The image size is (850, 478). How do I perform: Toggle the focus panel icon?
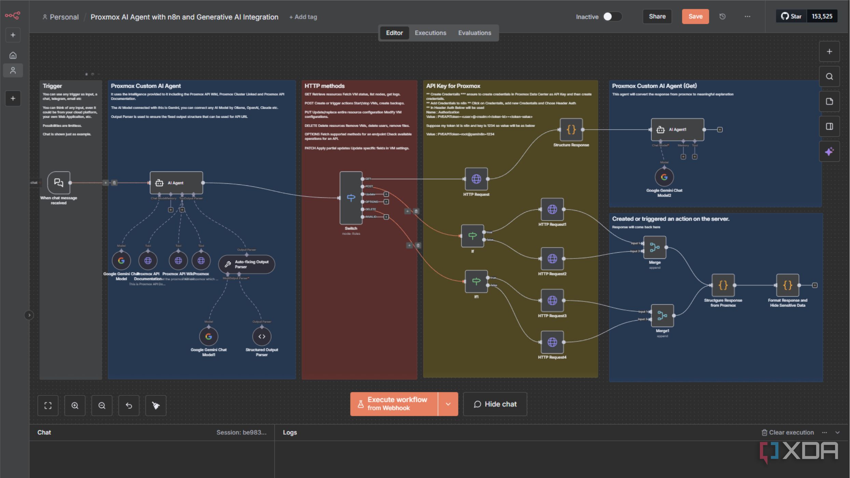[829, 126]
